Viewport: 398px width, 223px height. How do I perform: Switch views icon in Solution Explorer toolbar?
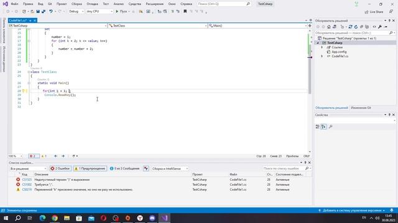click(335, 27)
